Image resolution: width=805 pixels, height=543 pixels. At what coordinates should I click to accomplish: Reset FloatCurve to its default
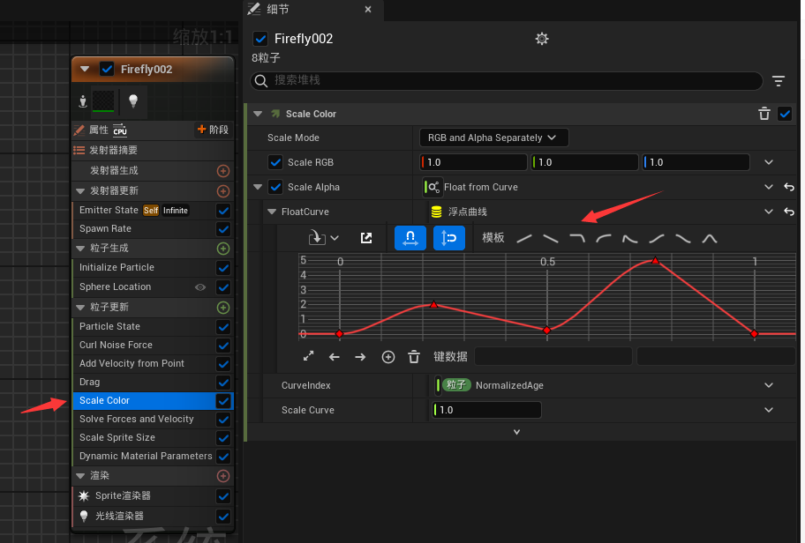[x=788, y=212]
